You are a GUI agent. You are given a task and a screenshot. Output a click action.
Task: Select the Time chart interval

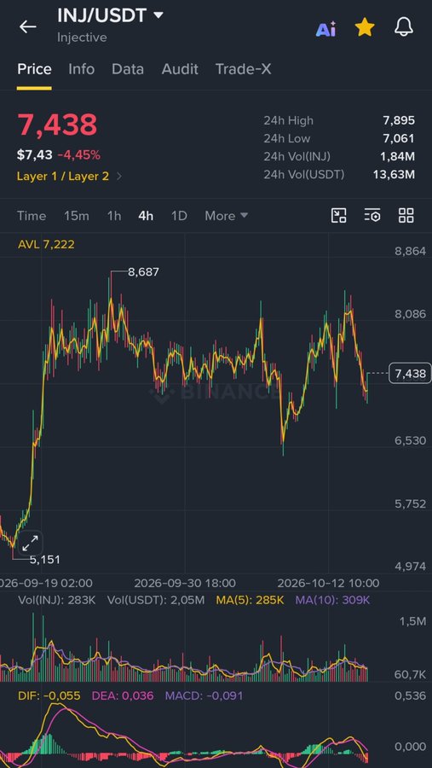coord(32,216)
